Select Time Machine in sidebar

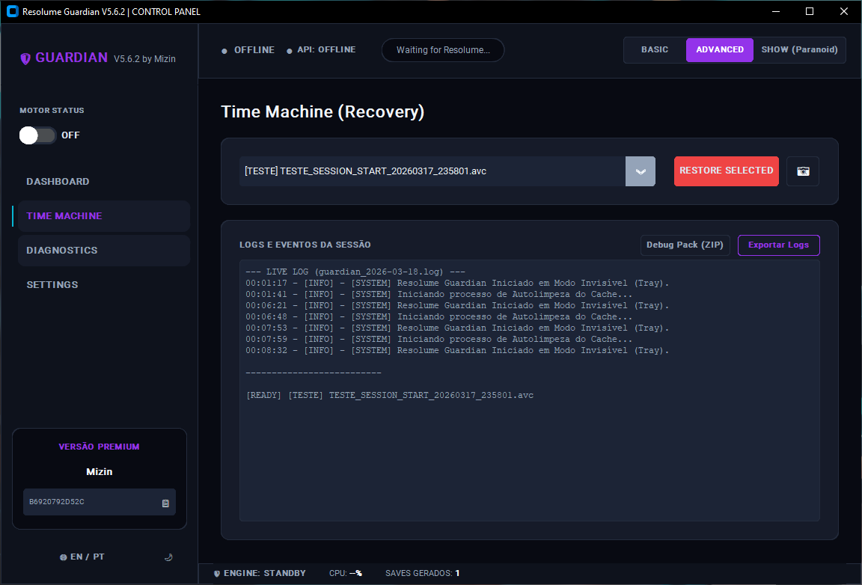click(x=104, y=216)
